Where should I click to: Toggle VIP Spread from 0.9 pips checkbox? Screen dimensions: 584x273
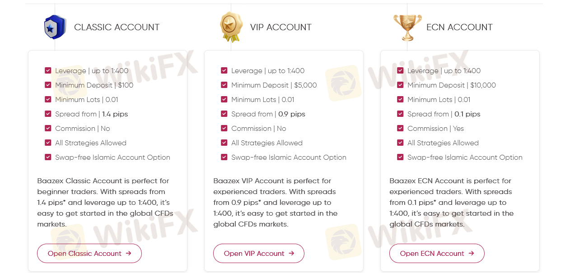224,114
